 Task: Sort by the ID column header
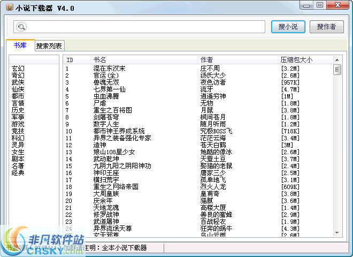coord(77,60)
